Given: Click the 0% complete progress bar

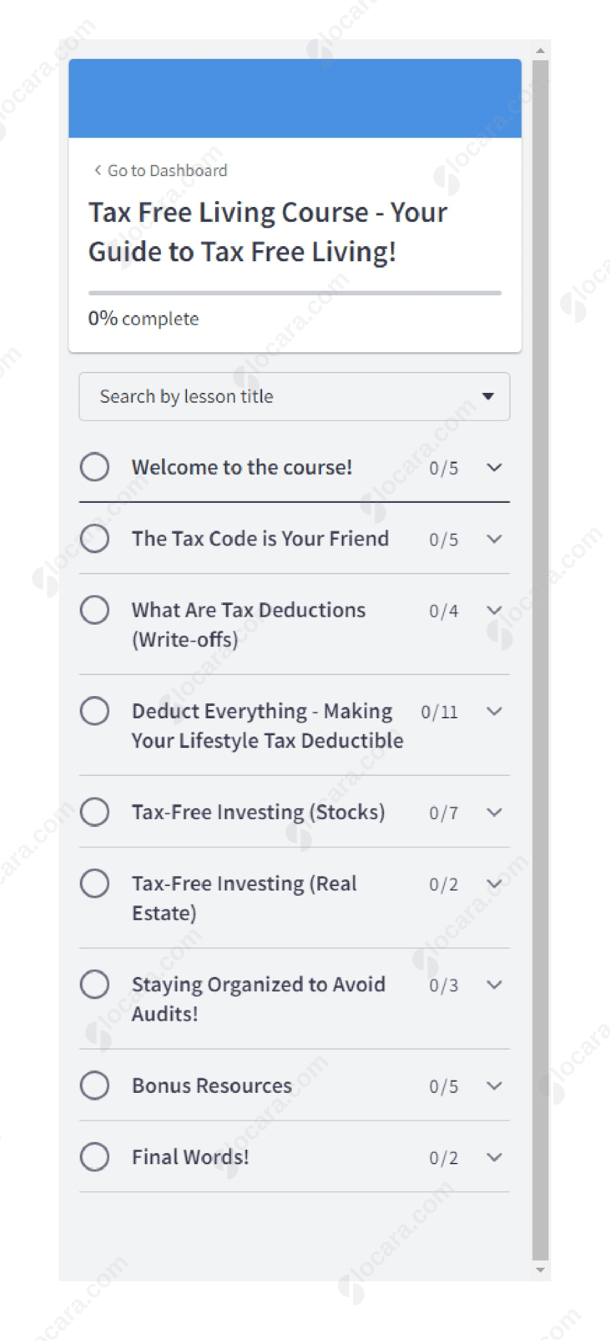Looking at the screenshot, I should [x=292, y=293].
